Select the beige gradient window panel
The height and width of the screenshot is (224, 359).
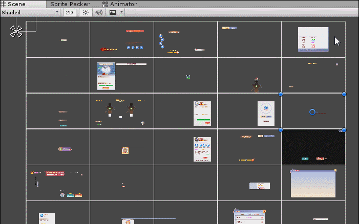point(313,183)
